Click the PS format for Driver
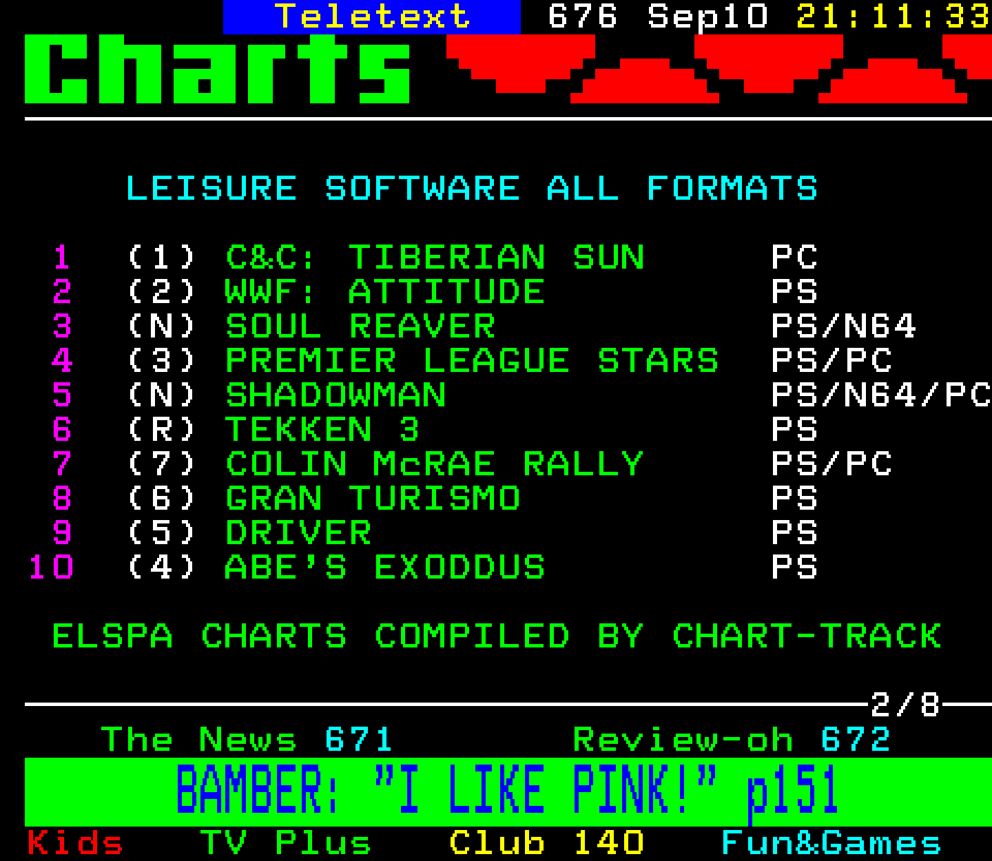 tap(794, 533)
